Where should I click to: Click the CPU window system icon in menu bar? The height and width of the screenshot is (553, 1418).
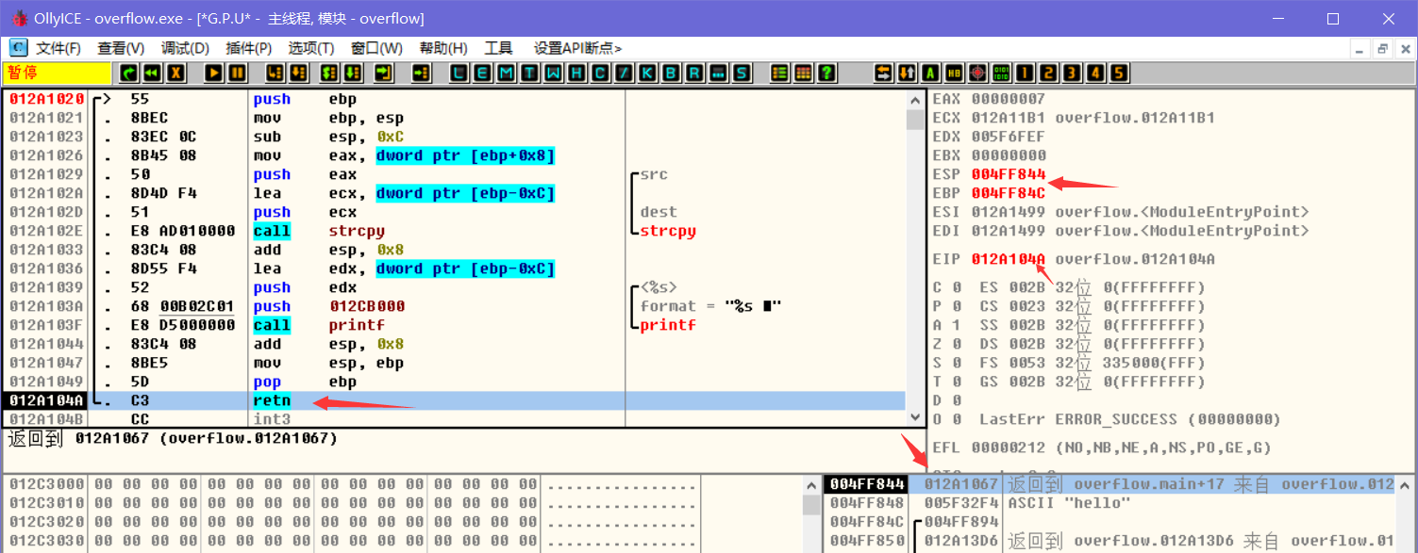point(18,47)
